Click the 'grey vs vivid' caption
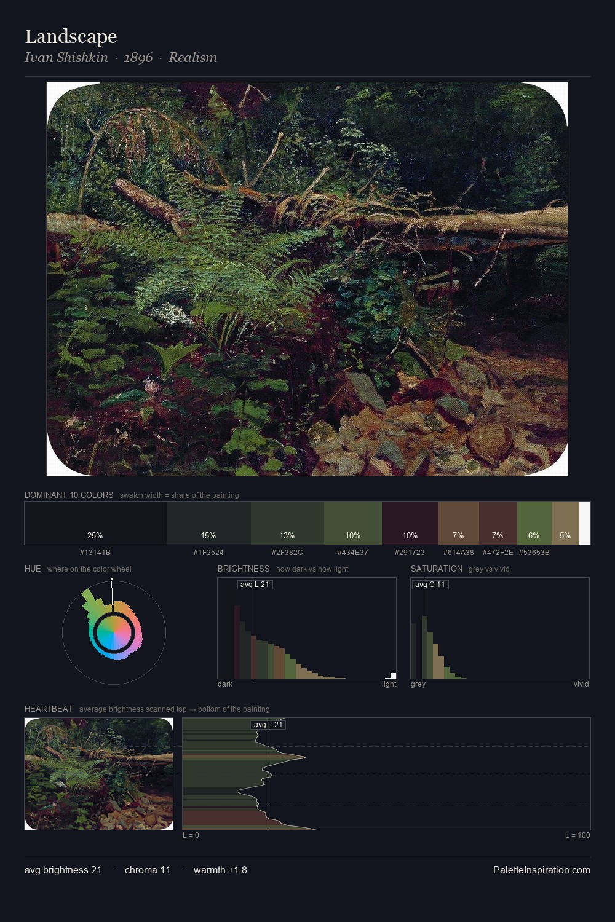This screenshot has height=922, width=615. pyautogui.click(x=489, y=569)
